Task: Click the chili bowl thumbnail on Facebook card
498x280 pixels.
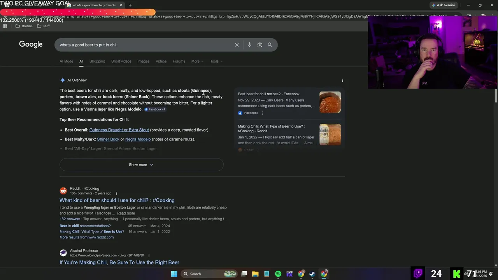Action: click(330, 102)
